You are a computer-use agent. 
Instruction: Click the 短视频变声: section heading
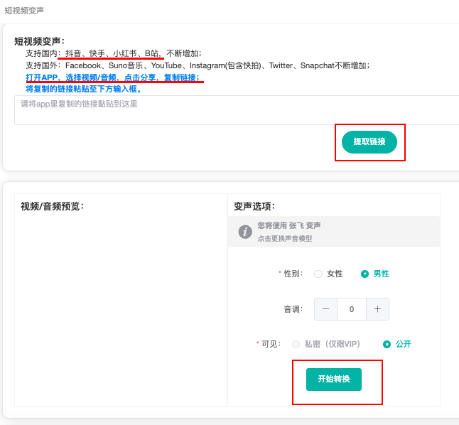(39, 41)
